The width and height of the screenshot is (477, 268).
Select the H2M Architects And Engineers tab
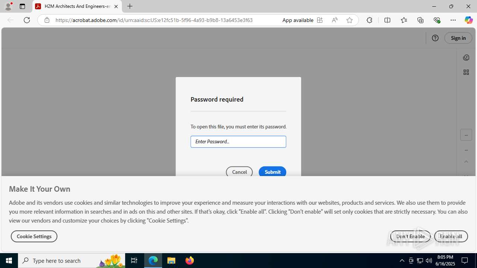(x=77, y=6)
